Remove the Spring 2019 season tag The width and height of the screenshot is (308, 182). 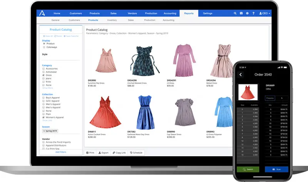[44, 131]
